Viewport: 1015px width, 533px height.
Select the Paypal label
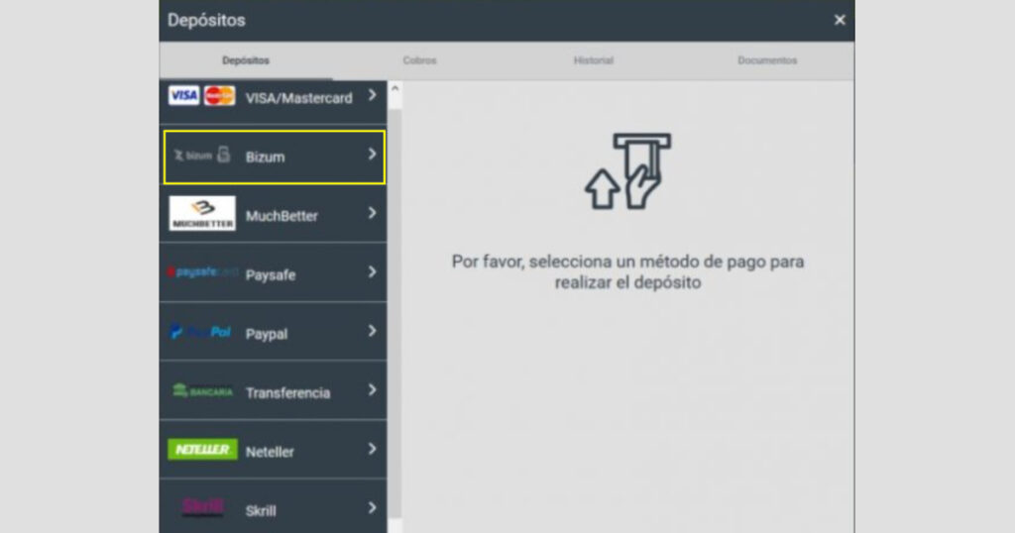(x=266, y=334)
